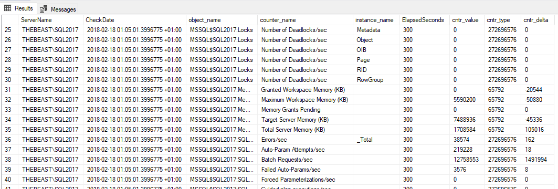Select row header number 31
The height and width of the screenshot is (189, 558).
click(x=9, y=90)
